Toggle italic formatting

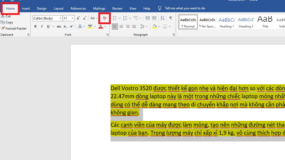coord(42,26)
